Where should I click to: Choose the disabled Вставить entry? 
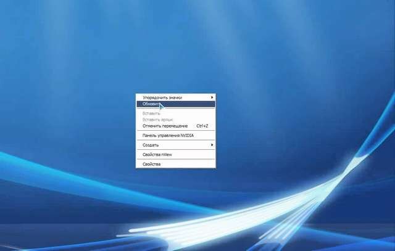(x=175, y=113)
